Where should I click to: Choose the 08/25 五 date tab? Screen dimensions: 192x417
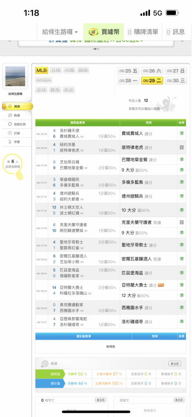pos(128,71)
